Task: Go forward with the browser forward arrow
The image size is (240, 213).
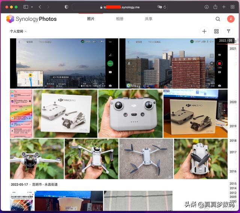Action: [x=48, y=7]
